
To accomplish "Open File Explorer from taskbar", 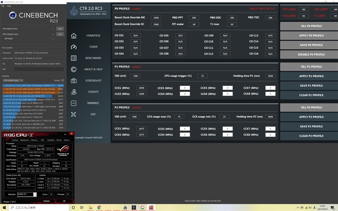I will click(90, 208).
